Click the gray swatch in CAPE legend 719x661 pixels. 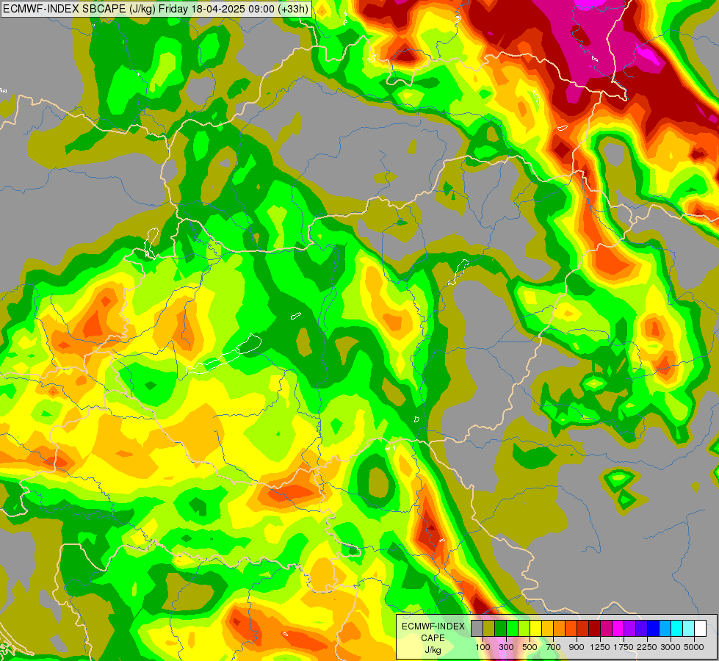click(477, 628)
